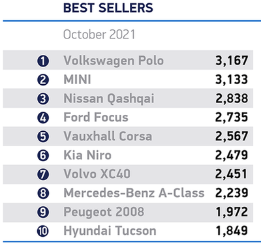Select the 1,972 figure for Peugeot 2008
The image size is (261, 246).
coord(232,212)
